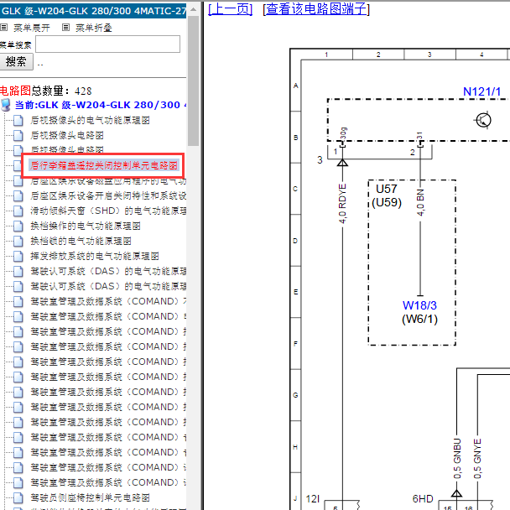510x510 pixels.
Task: Click document icon beside 换档锁的电气功能原理图
Action: click(18, 241)
